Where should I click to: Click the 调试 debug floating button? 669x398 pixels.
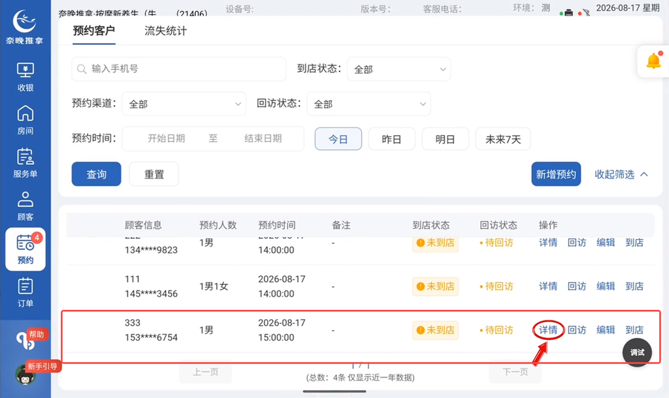coord(637,352)
